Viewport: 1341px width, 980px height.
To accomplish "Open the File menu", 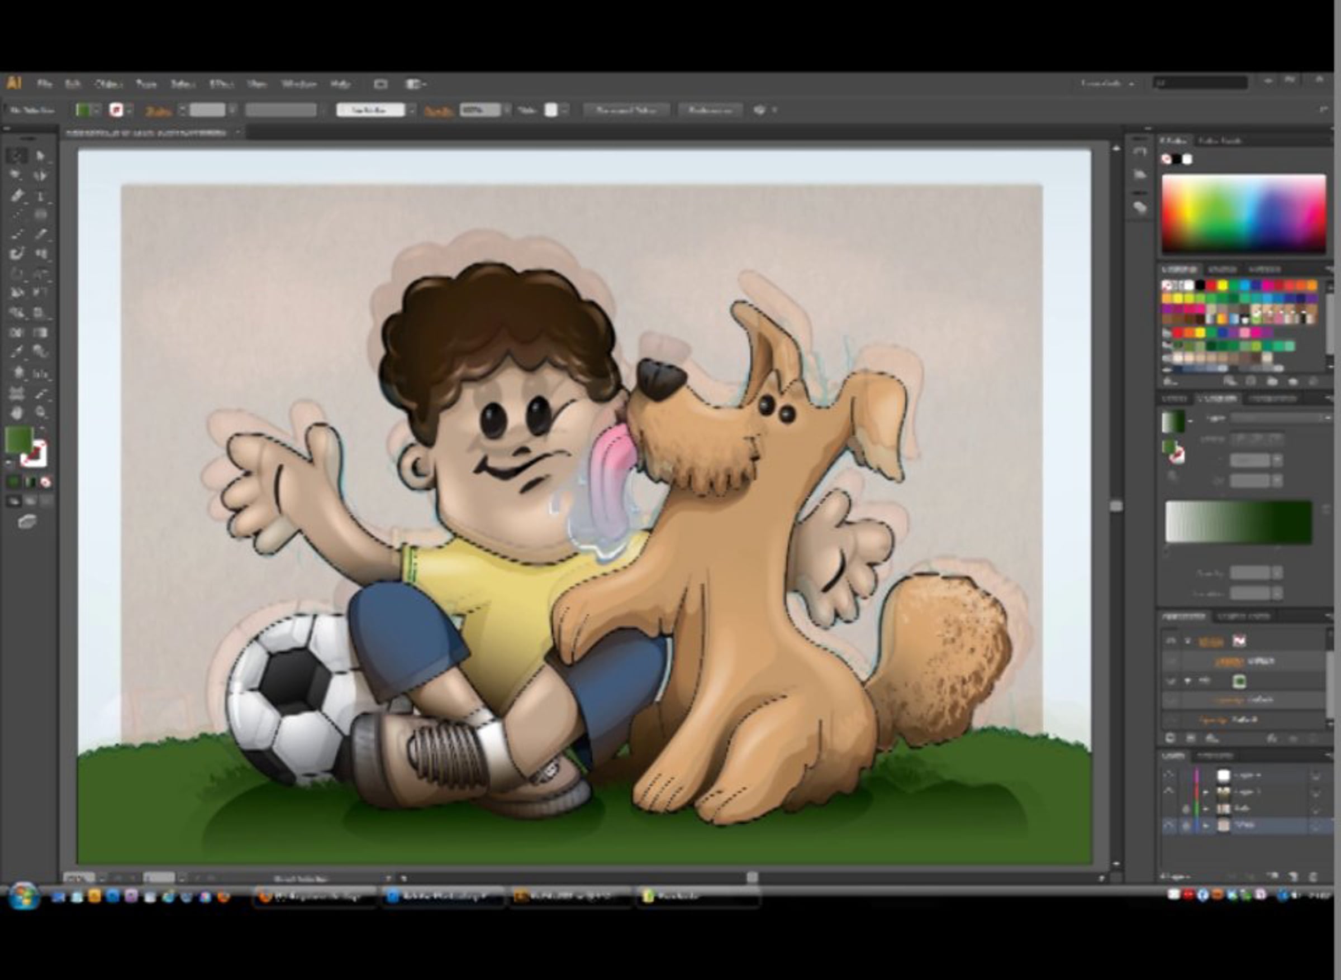I will (x=45, y=84).
